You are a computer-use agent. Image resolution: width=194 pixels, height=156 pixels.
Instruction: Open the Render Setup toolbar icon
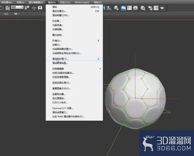150,8
